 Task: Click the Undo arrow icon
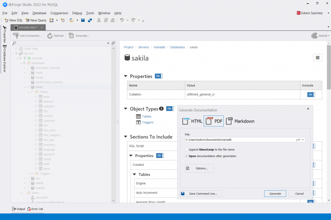(122, 20)
